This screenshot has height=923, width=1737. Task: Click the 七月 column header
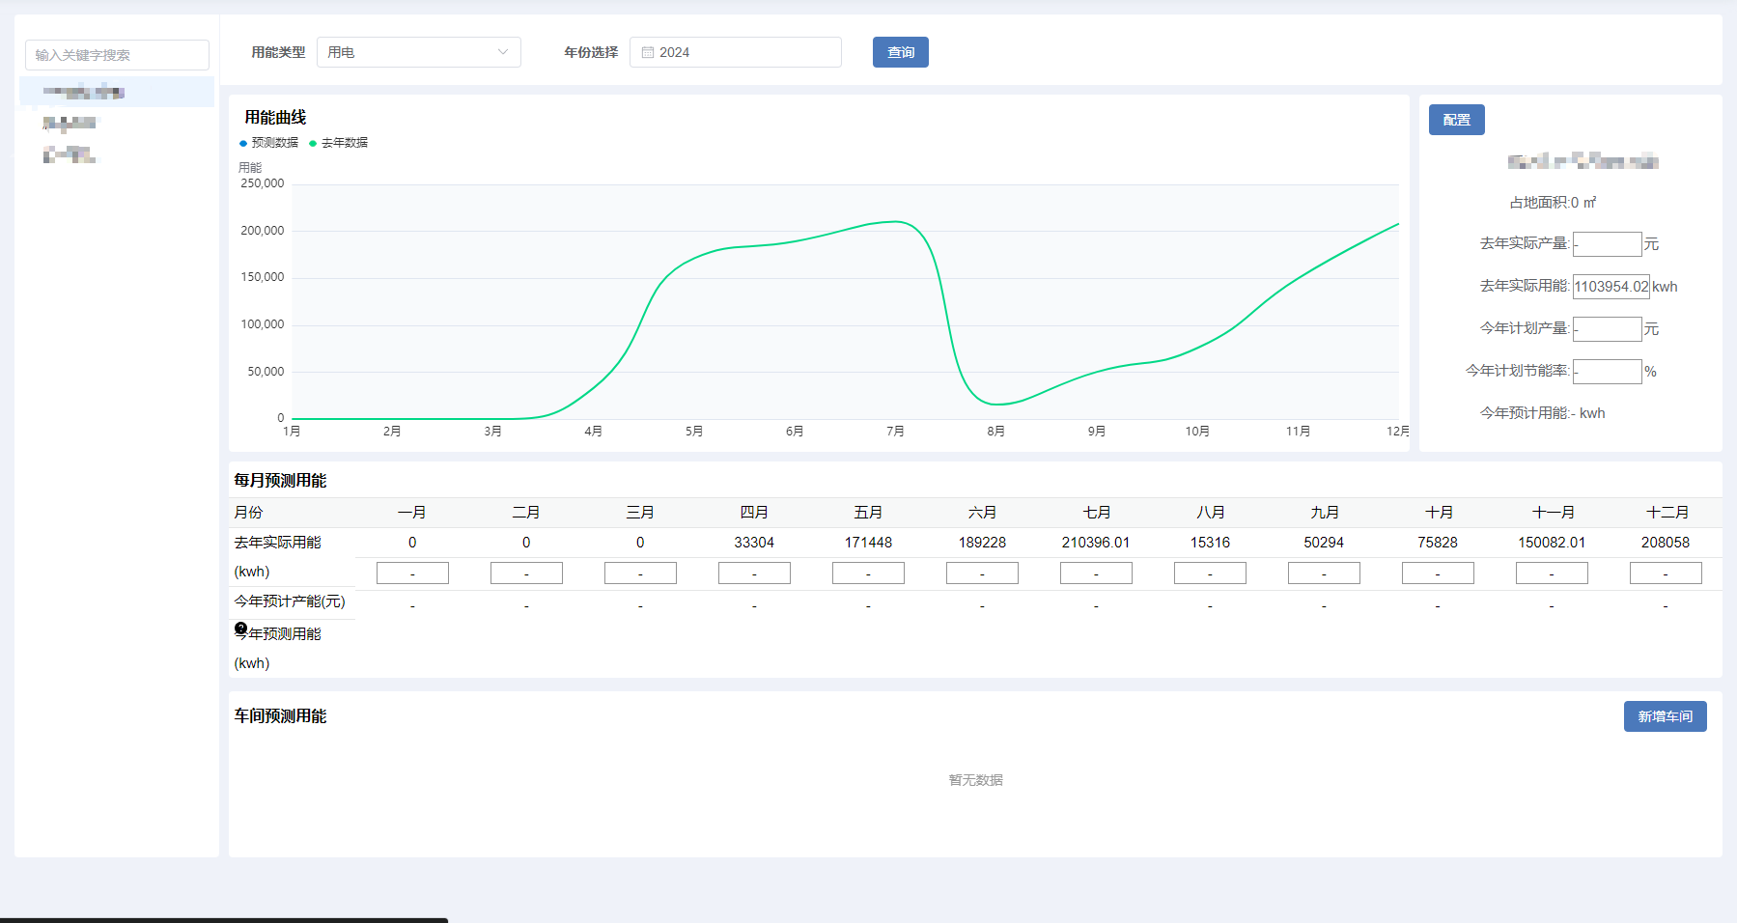pos(1096,513)
